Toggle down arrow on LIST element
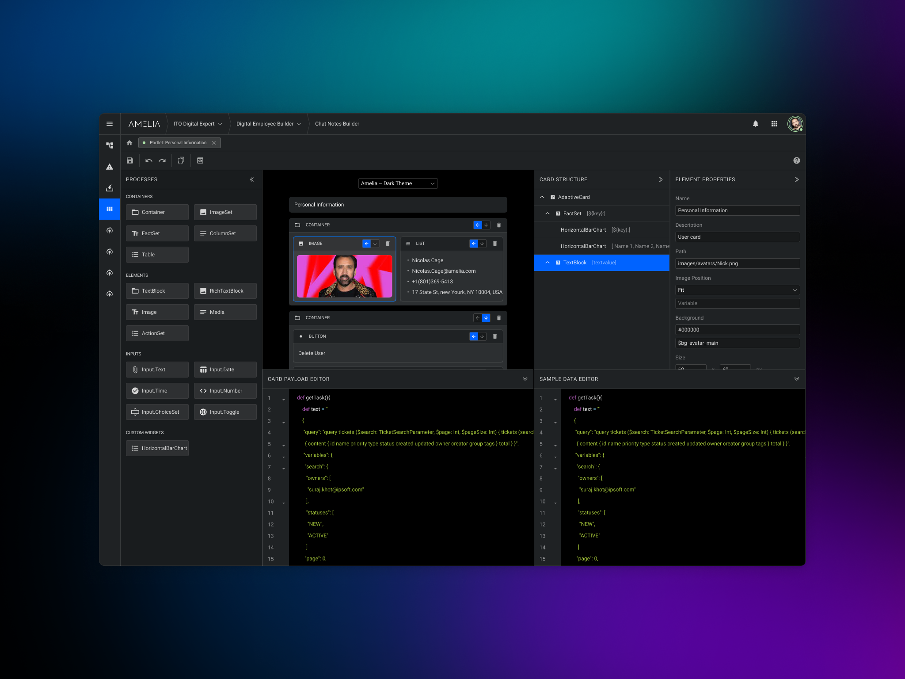 coord(482,244)
